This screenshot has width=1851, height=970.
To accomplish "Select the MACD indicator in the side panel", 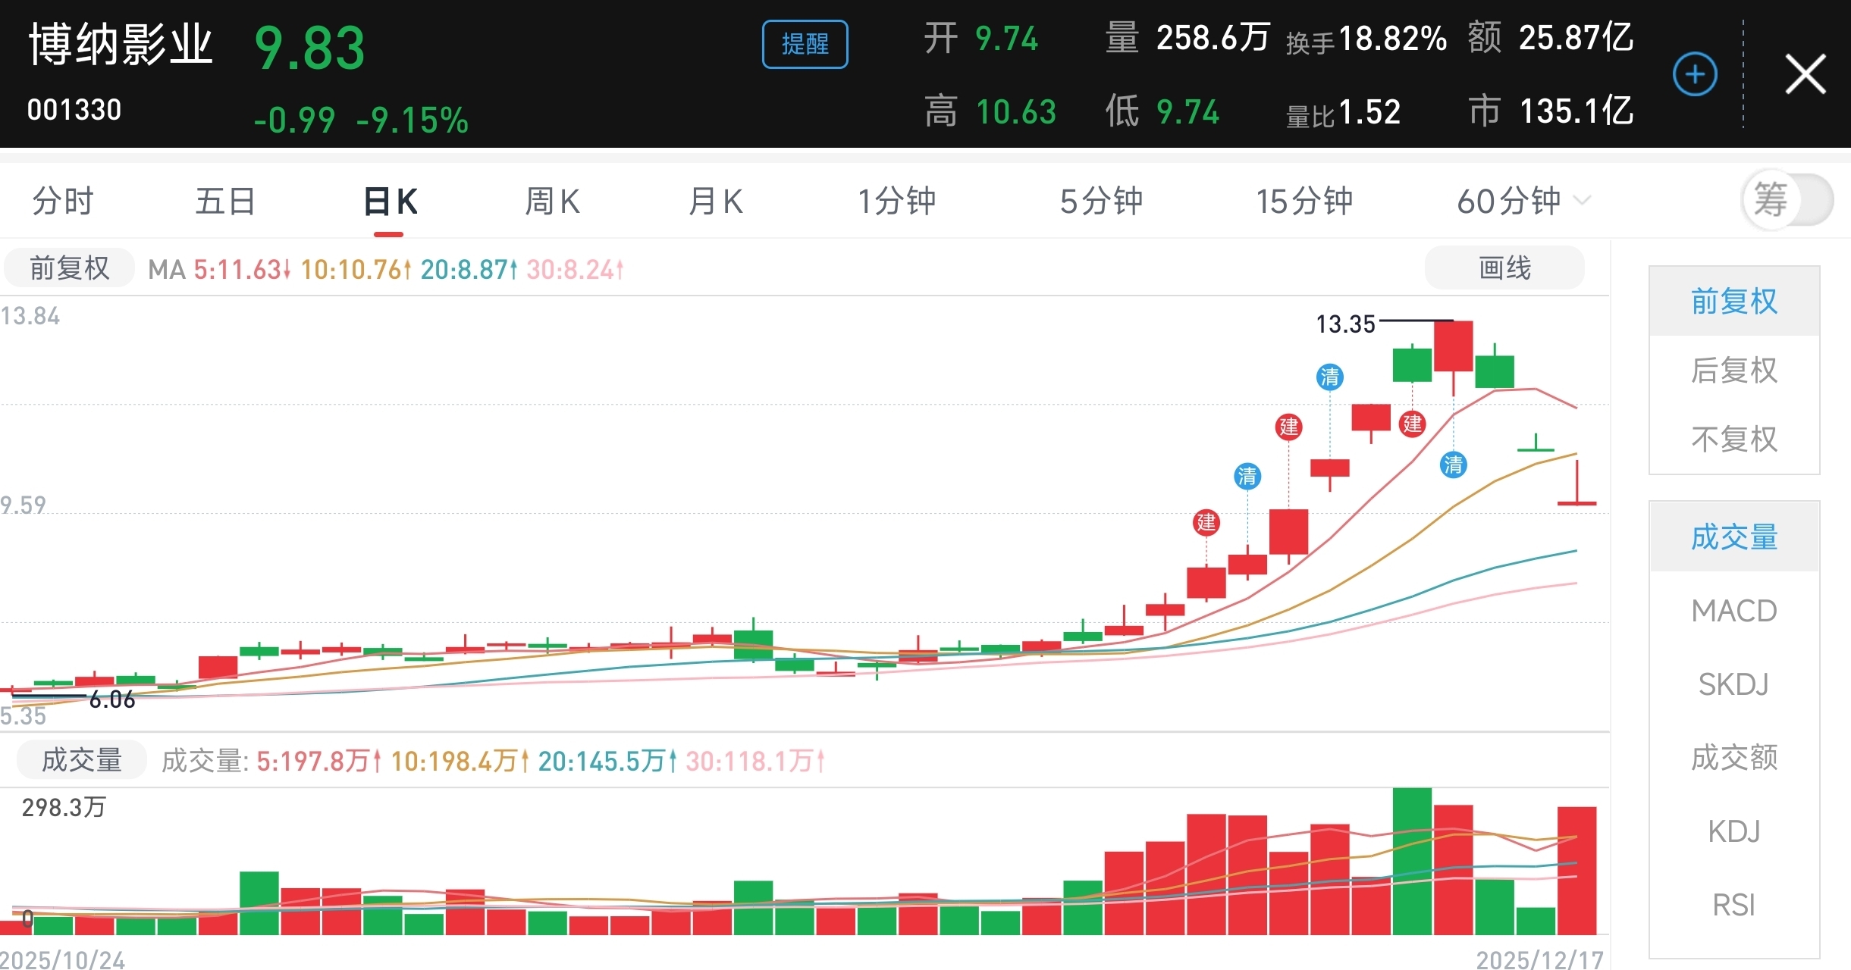I will (x=1733, y=611).
